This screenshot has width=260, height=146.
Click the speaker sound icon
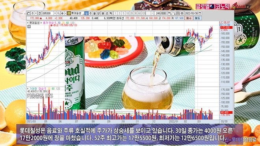pos(62,13)
